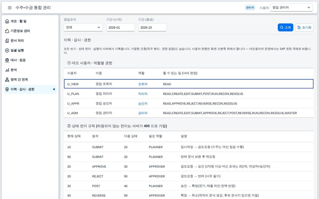
Task: Select 이력 · 감사 · 권한 menu item
Action: click(x=30, y=89)
